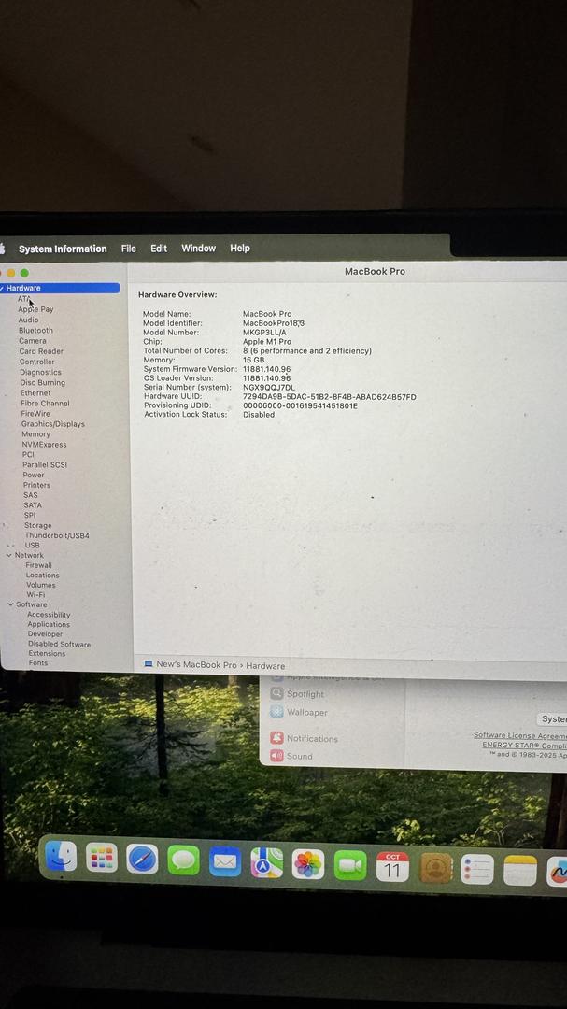Click the Activation Lock Status value Disabled
Image resolution: width=567 pixels, height=1009 pixels.
pos(259,415)
